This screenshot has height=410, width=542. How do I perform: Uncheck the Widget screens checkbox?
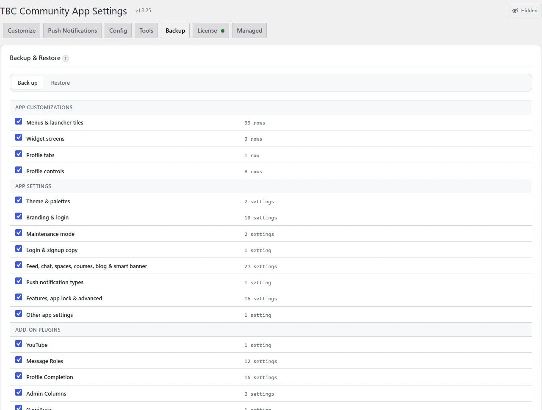pos(19,137)
